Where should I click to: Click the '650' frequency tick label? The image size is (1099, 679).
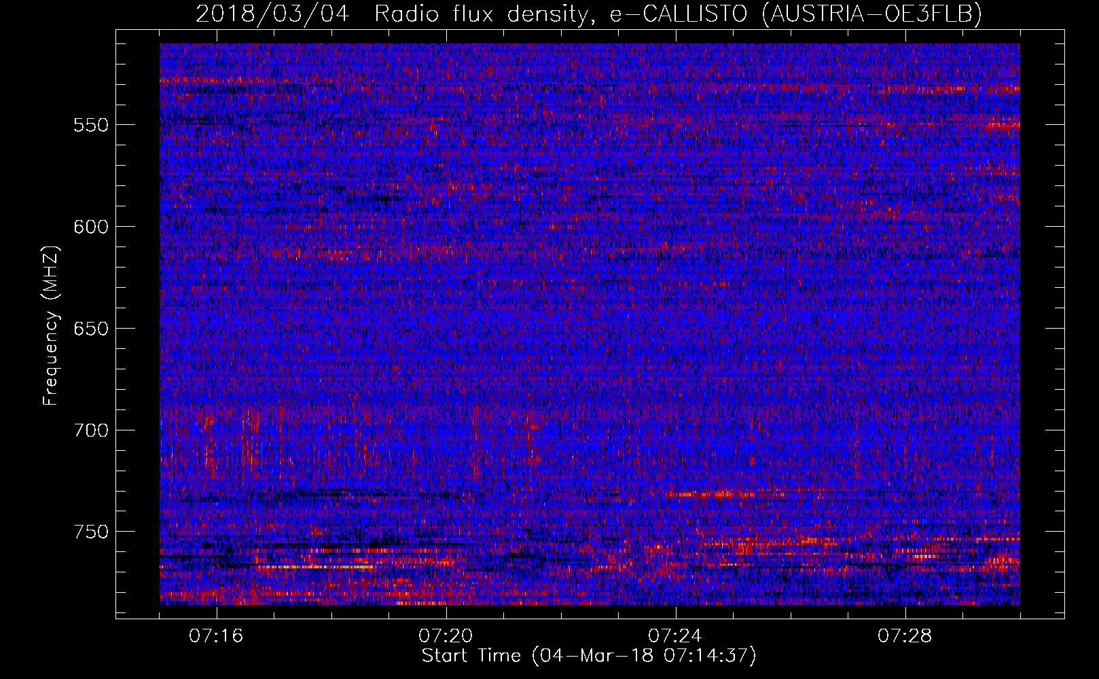coord(91,329)
